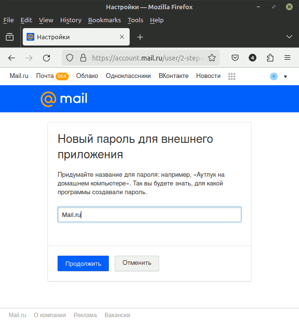Focus the password name field containing Mail.ru

pos(149,215)
